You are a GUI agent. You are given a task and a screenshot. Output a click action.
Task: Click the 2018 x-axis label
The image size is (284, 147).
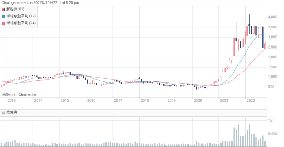pyautogui.click(x=145, y=101)
